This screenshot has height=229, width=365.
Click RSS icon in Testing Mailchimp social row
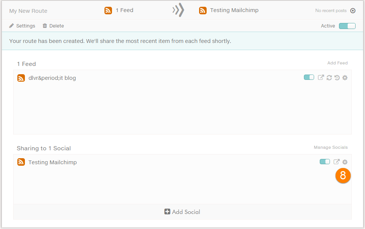21,162
